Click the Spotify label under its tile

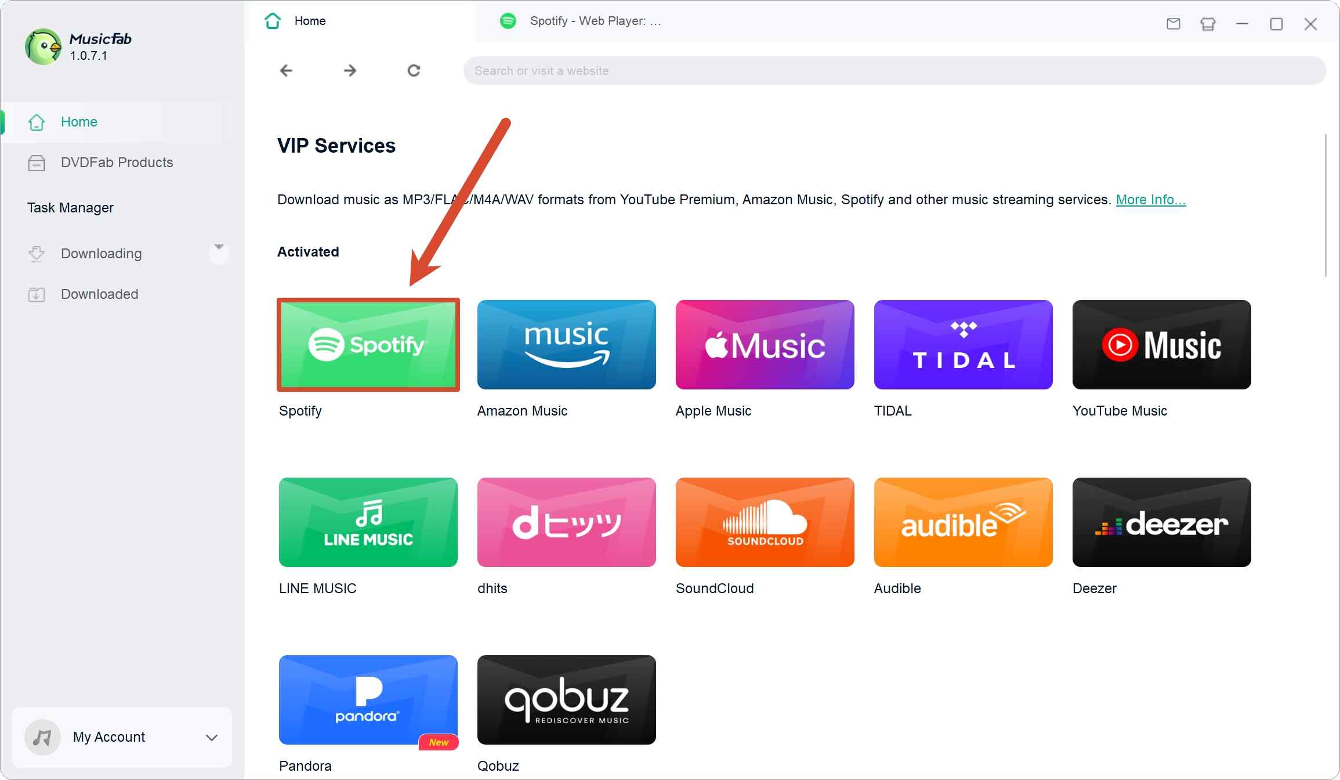coord(300,411)
